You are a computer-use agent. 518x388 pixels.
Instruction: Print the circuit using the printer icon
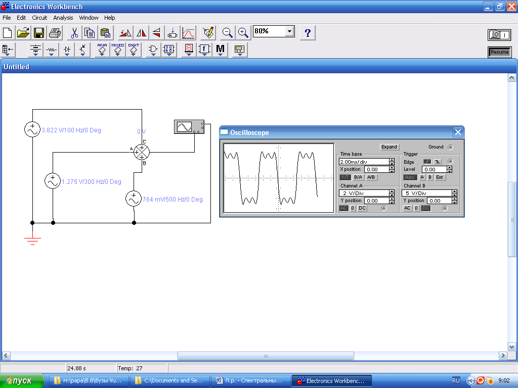click(55, 33)
